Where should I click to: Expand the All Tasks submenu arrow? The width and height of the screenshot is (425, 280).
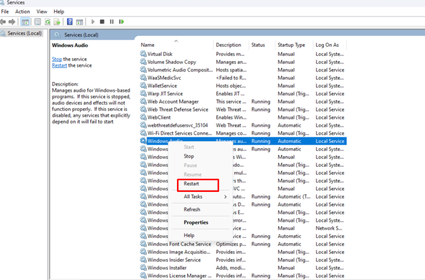225,197
